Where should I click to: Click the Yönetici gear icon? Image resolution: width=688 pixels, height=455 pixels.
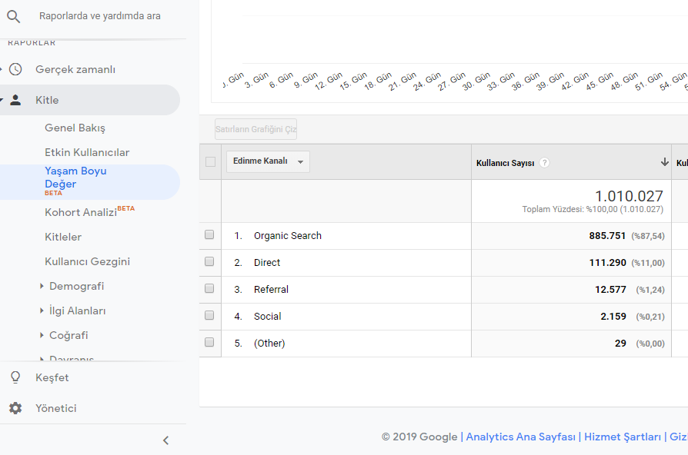15,408
